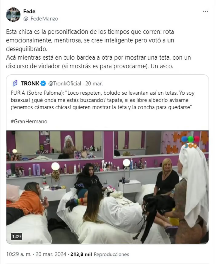The height and width of the screenshot is (264, 218).
Task: Click the tweet text starting "Esta chica es"
Action: coord(98,49)
